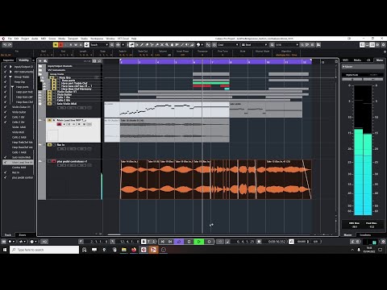Image resolution: width=387 pixels, height=290 pixels.
Task: Deactivate all mute states (yellow M button)
Action: (56, 45)
